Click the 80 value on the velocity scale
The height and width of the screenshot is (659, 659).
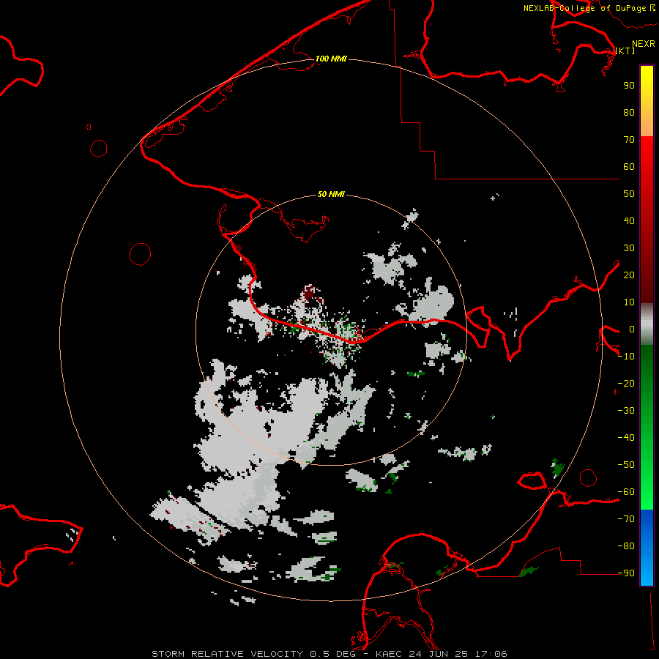click(x=629, y=113)
